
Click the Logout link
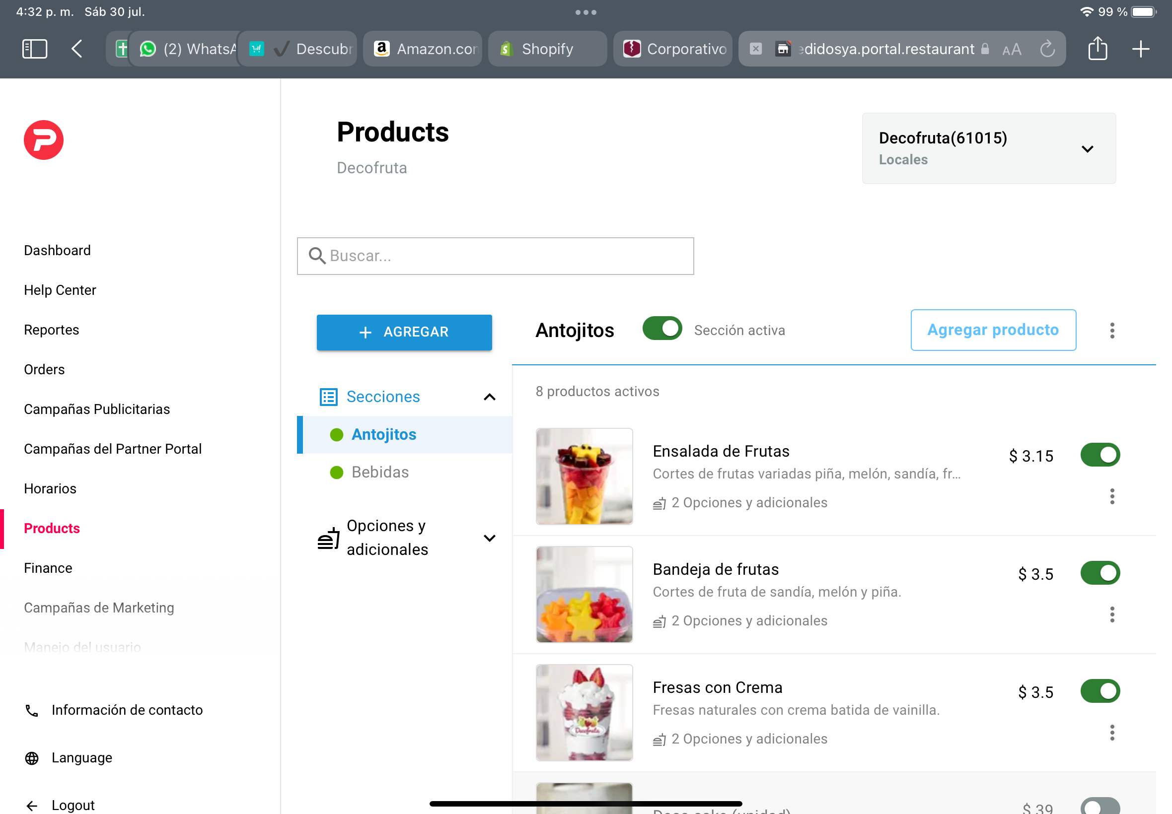click(73, 806)
